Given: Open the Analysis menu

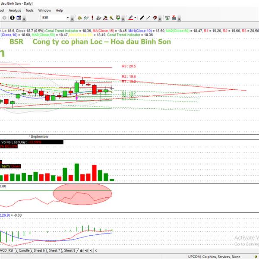Looking at the screenshot, I should pos(15,10).
